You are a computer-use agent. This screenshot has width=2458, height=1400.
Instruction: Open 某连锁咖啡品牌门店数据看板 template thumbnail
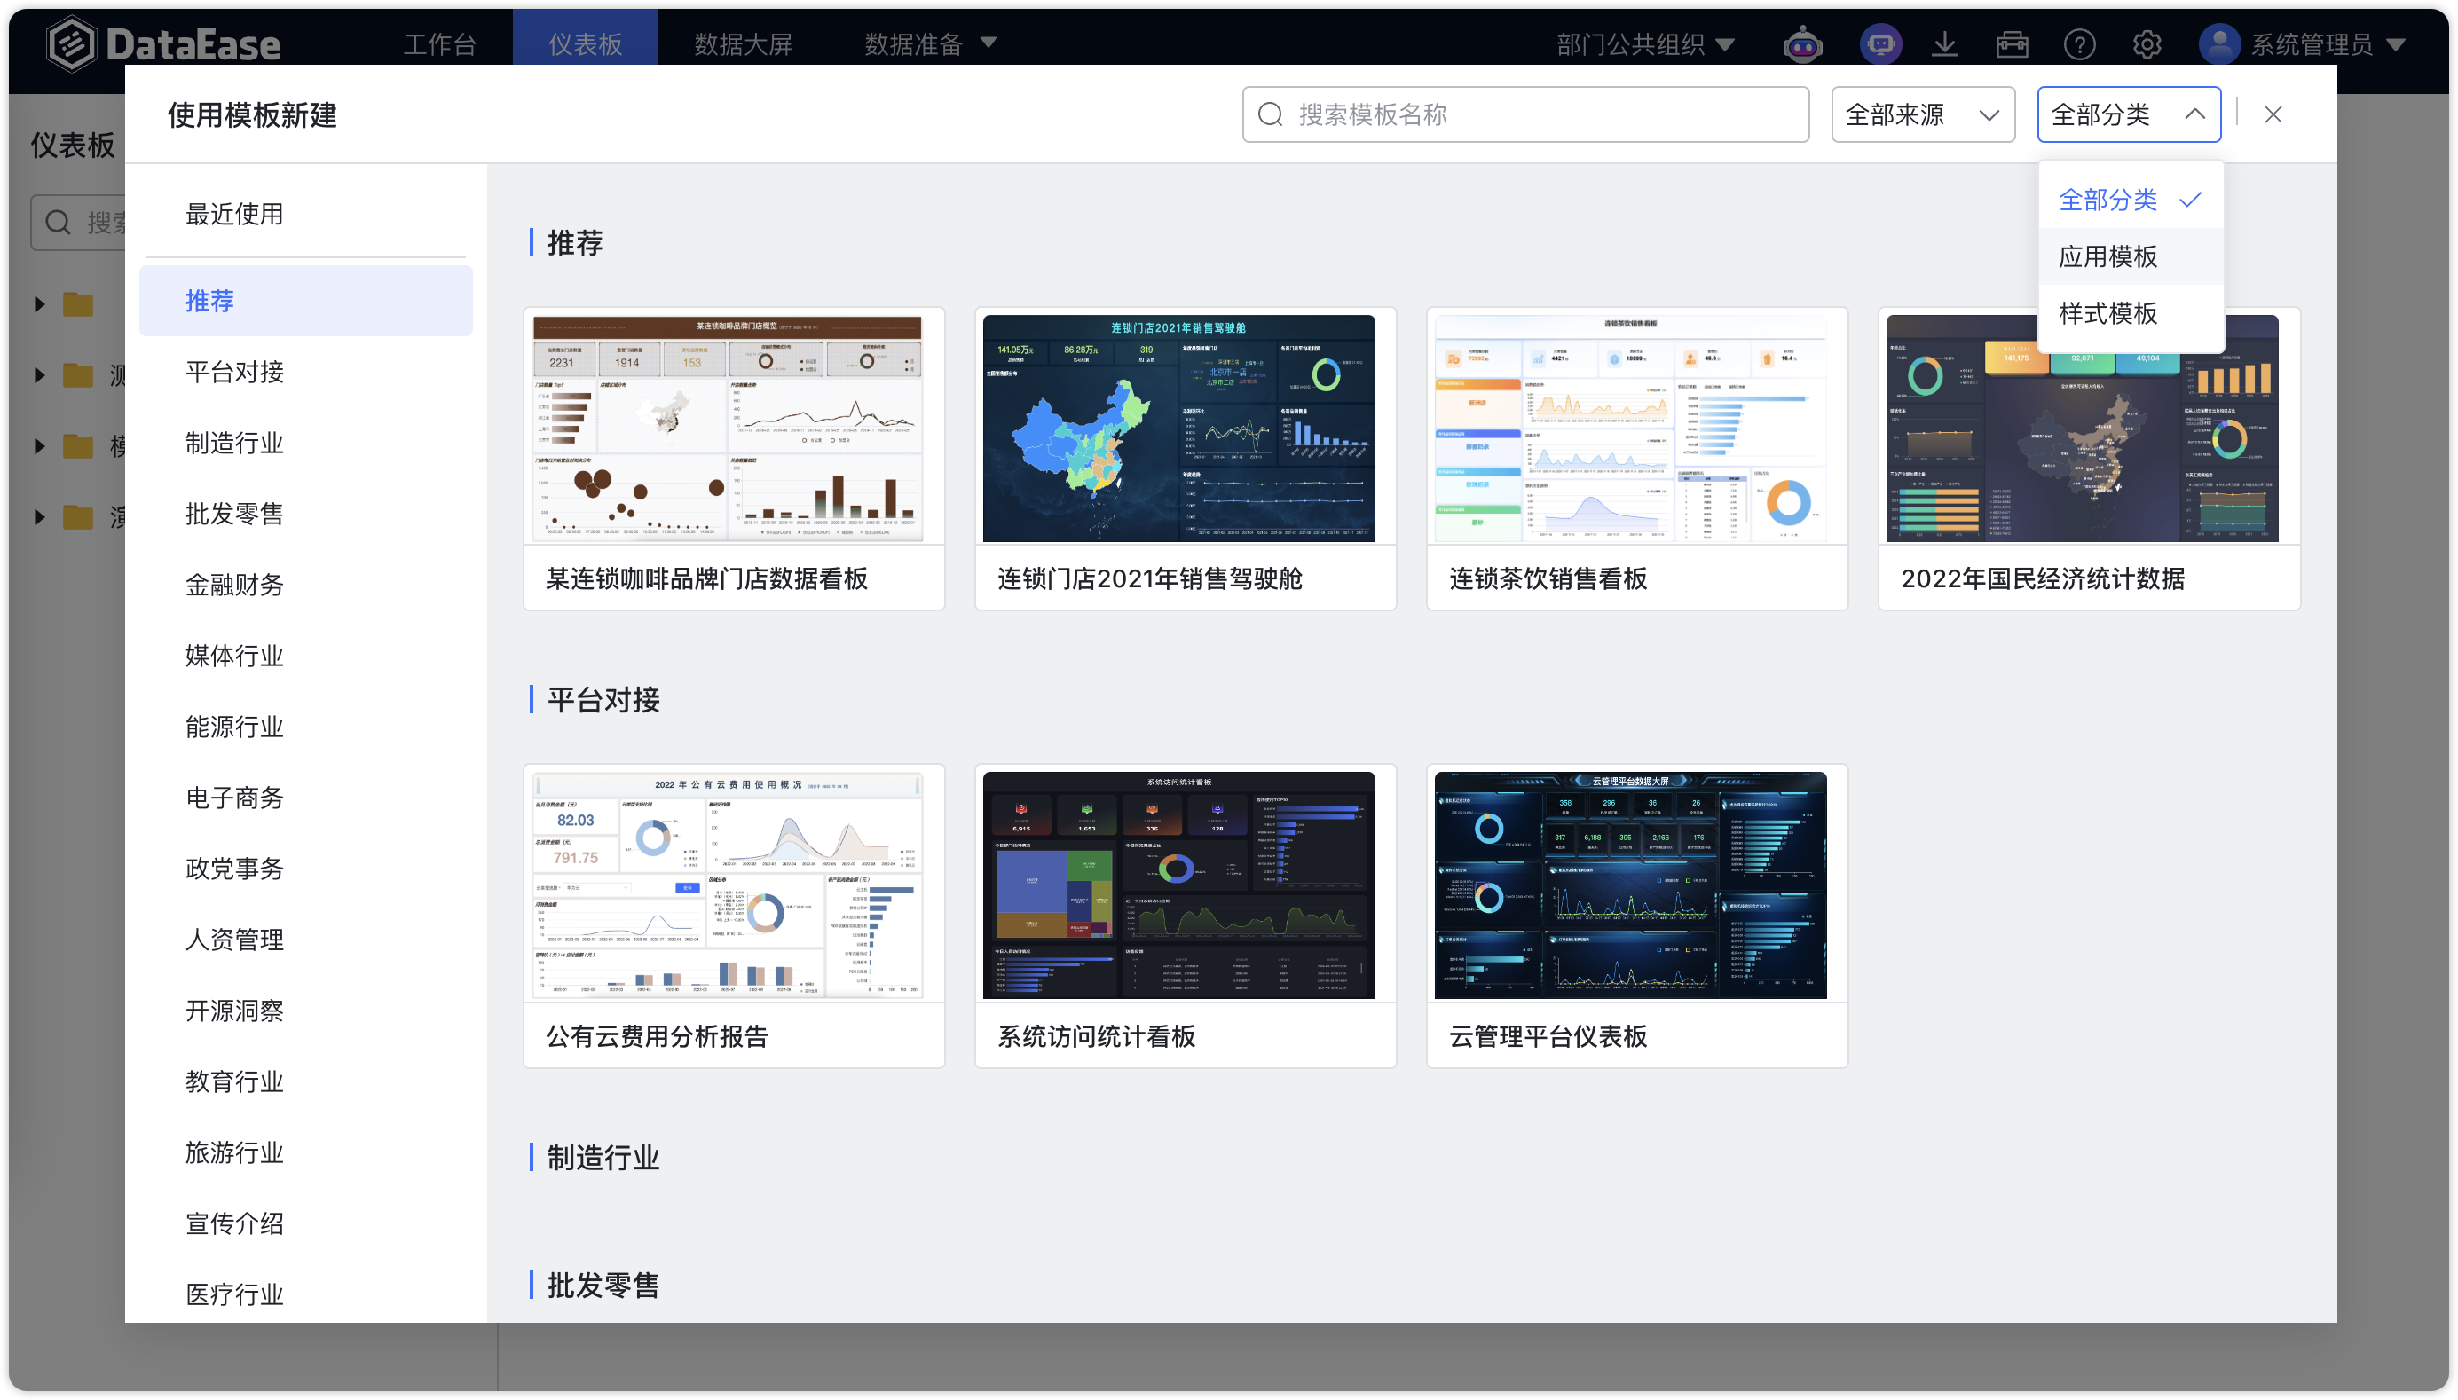[728, 428]
